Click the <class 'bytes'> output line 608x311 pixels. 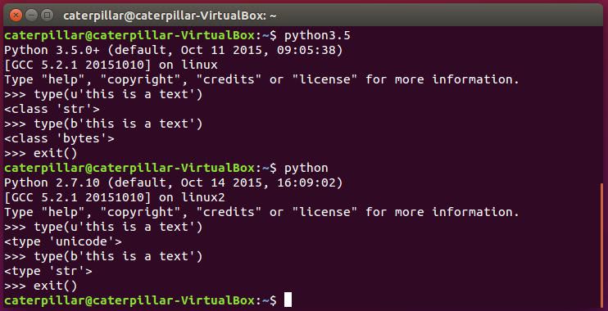[59, 138]
